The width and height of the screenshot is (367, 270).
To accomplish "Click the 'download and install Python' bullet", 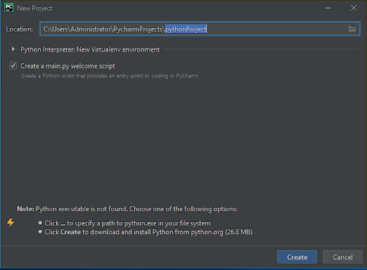I will click(x=148, y=232).
